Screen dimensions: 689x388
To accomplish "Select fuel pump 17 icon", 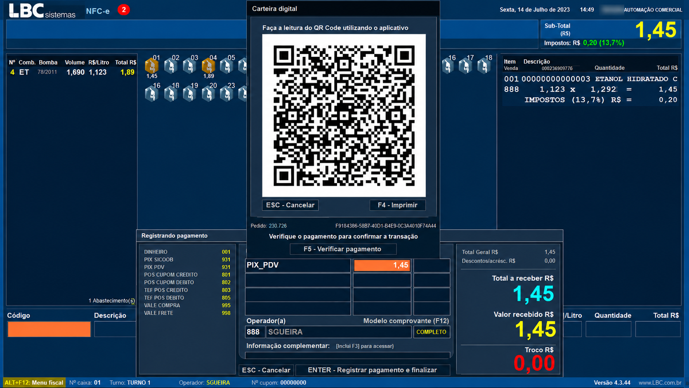I will click(466, 66).
